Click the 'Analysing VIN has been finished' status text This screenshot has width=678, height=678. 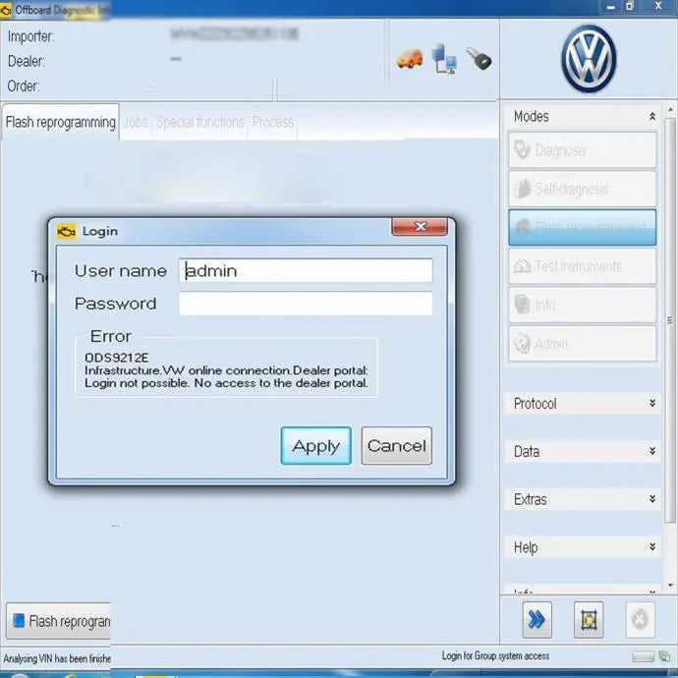tap(57, 658)
